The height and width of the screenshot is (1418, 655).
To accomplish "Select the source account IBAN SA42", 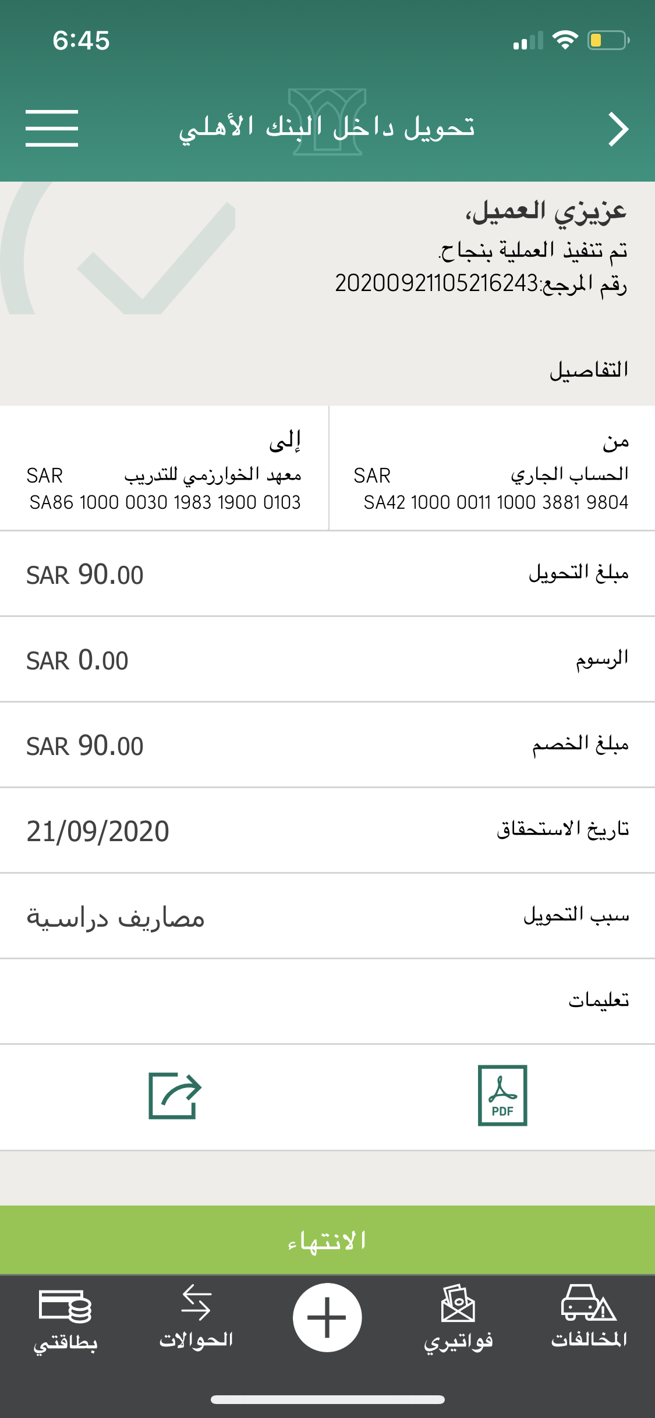I will point(495,502).
